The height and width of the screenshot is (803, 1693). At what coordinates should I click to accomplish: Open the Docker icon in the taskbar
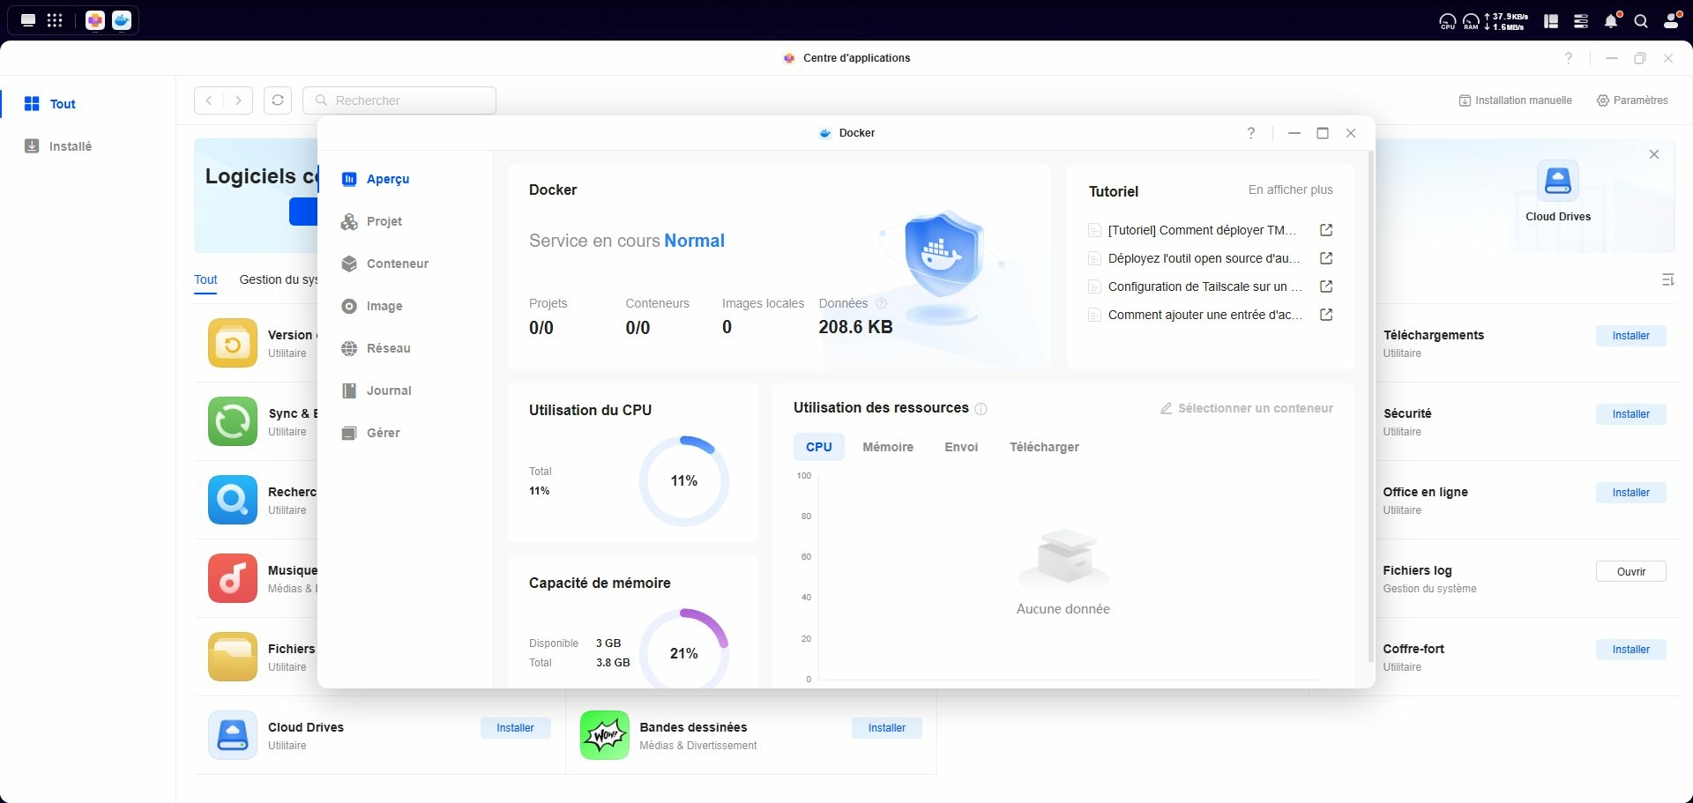[x=122, y=20]
